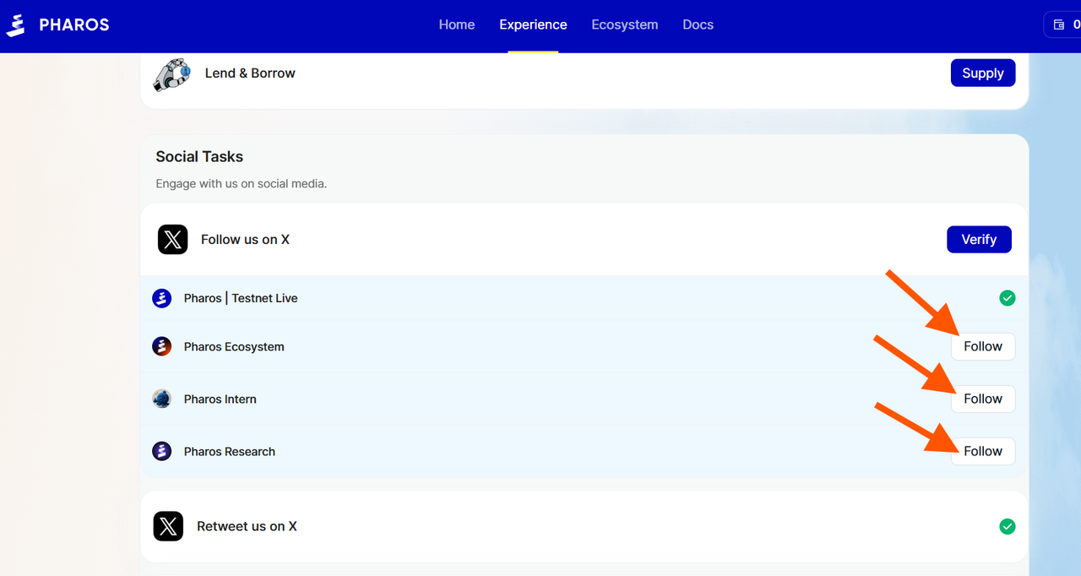
Task: Click the green checkmark for Pharos Testnet Live
Action: [x=1007, y=298]
